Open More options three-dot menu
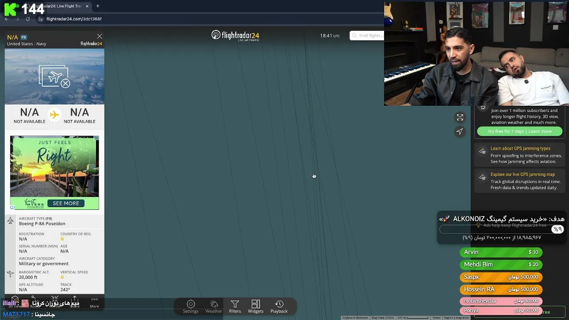 click(94, 302)
